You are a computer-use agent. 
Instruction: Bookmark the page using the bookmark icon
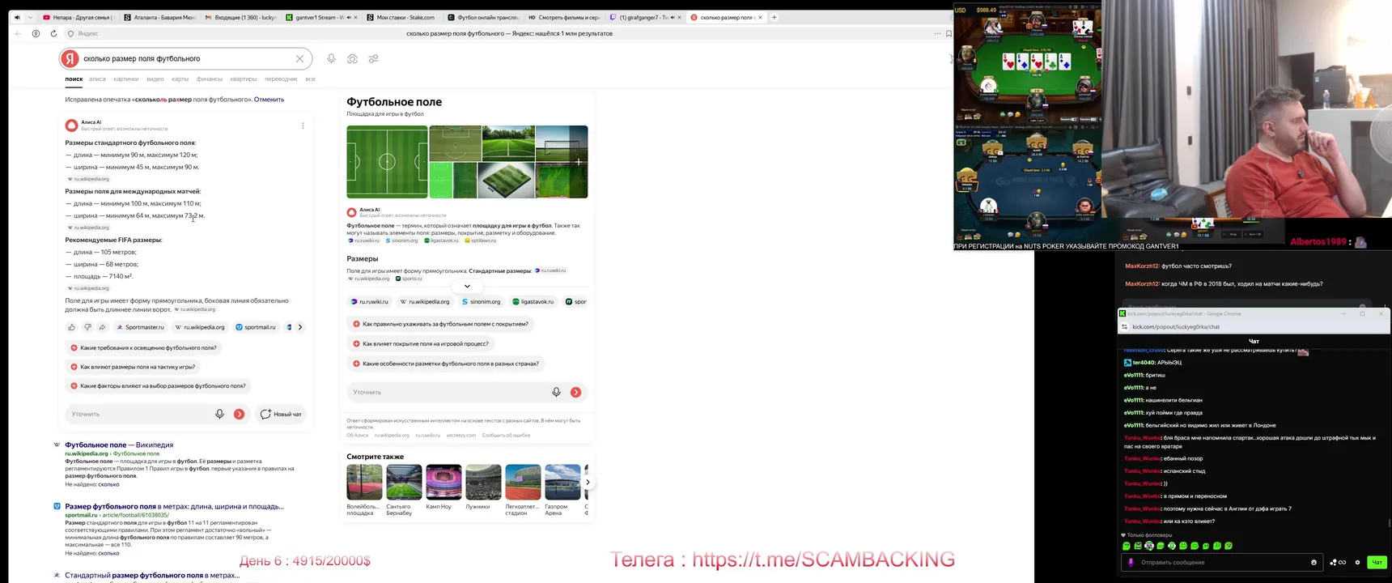coord(948,33)
